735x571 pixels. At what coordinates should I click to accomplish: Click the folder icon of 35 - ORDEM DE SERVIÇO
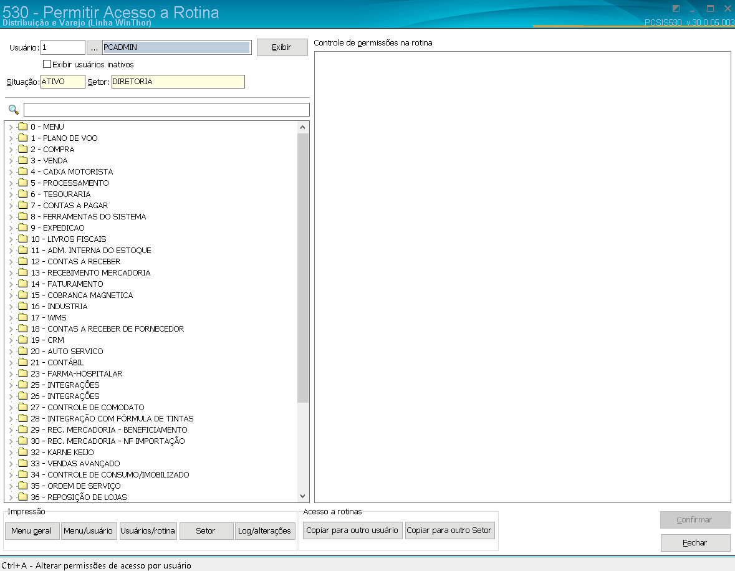pos(22,486)
